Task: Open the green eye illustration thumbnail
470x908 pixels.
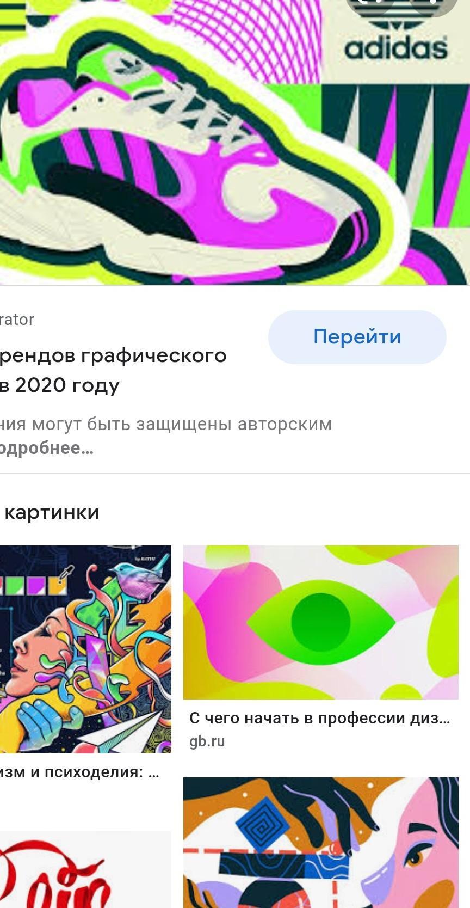Action: 321,622
